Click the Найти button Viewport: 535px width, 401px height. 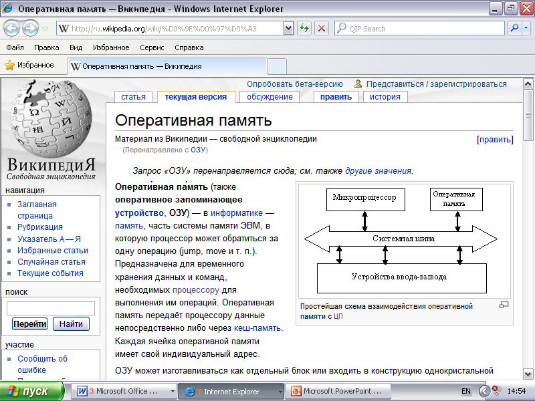coord(71,323)
